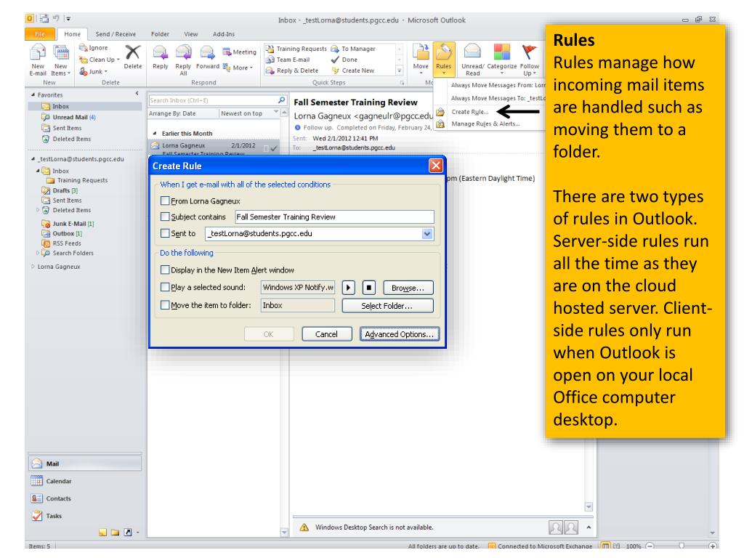Click the Browse sound button

click(x=408, y=288)
